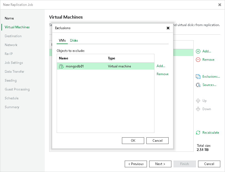The width and height of the screenshot is (225, 172).
Task: Click Add... link in Exclusions dialog
Action: pos(161,66)
